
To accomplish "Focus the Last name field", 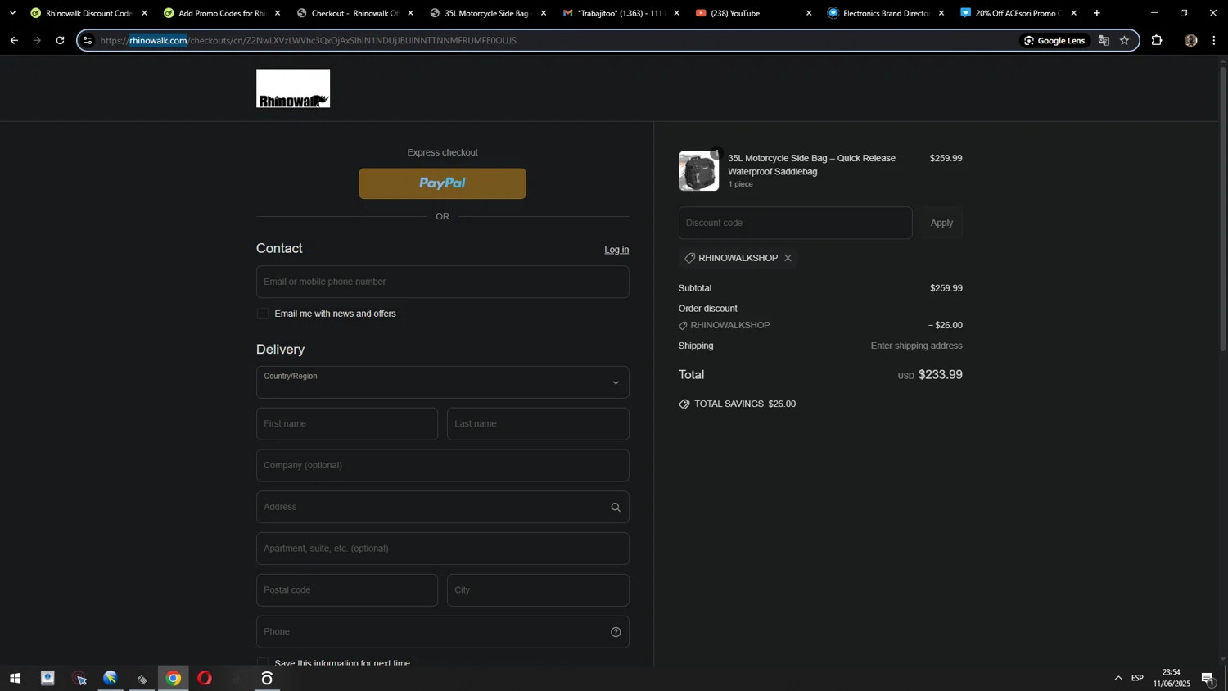I will (x=538, y=424).
